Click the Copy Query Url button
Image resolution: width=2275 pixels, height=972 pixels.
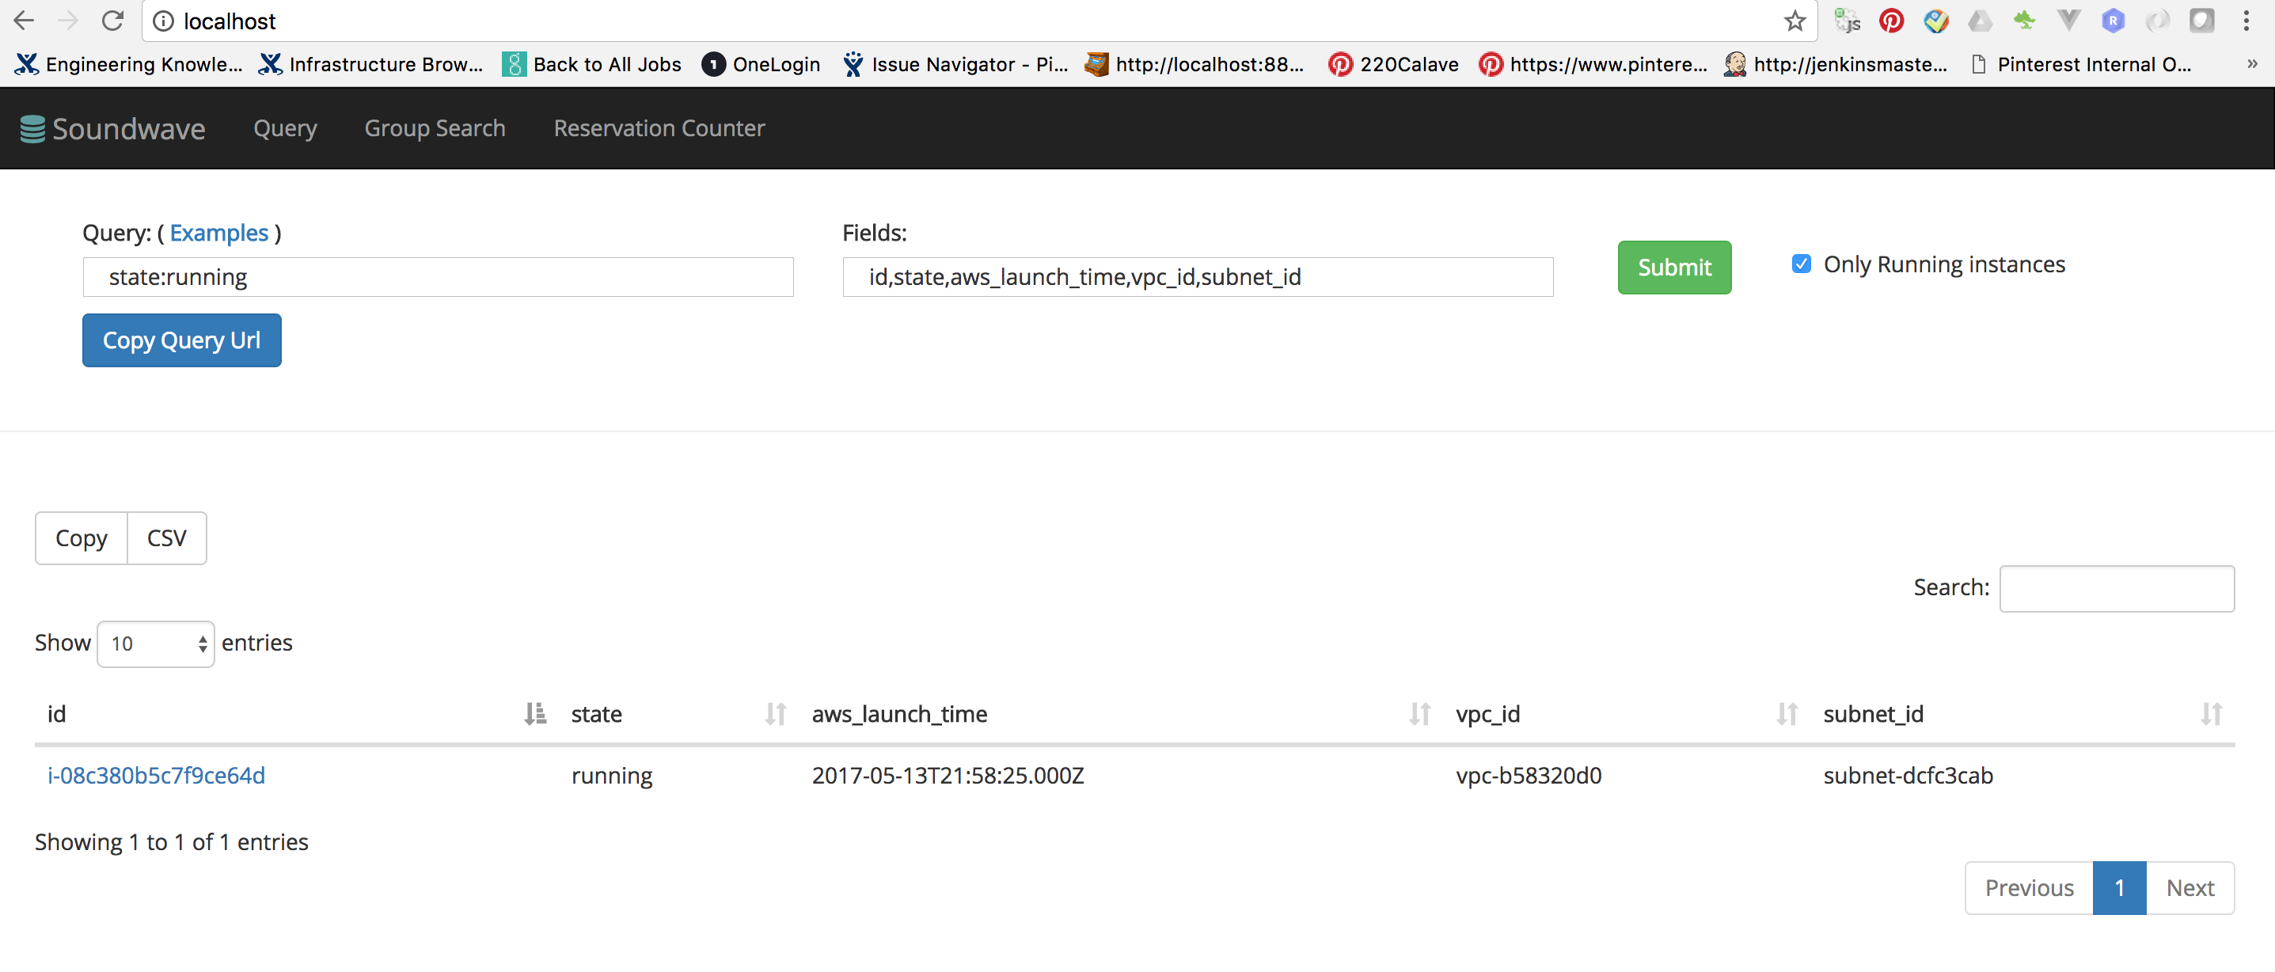coord(181,340)
